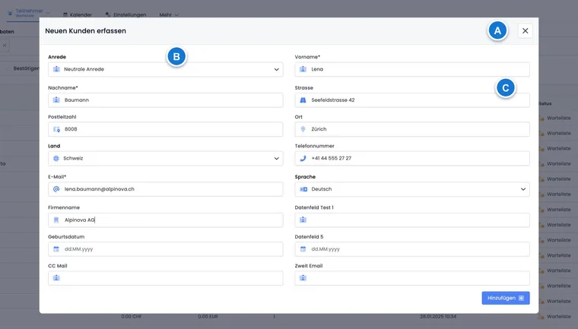Click the Anrede label
This screenshot has width=578, height=329.
tap(57, 57)
